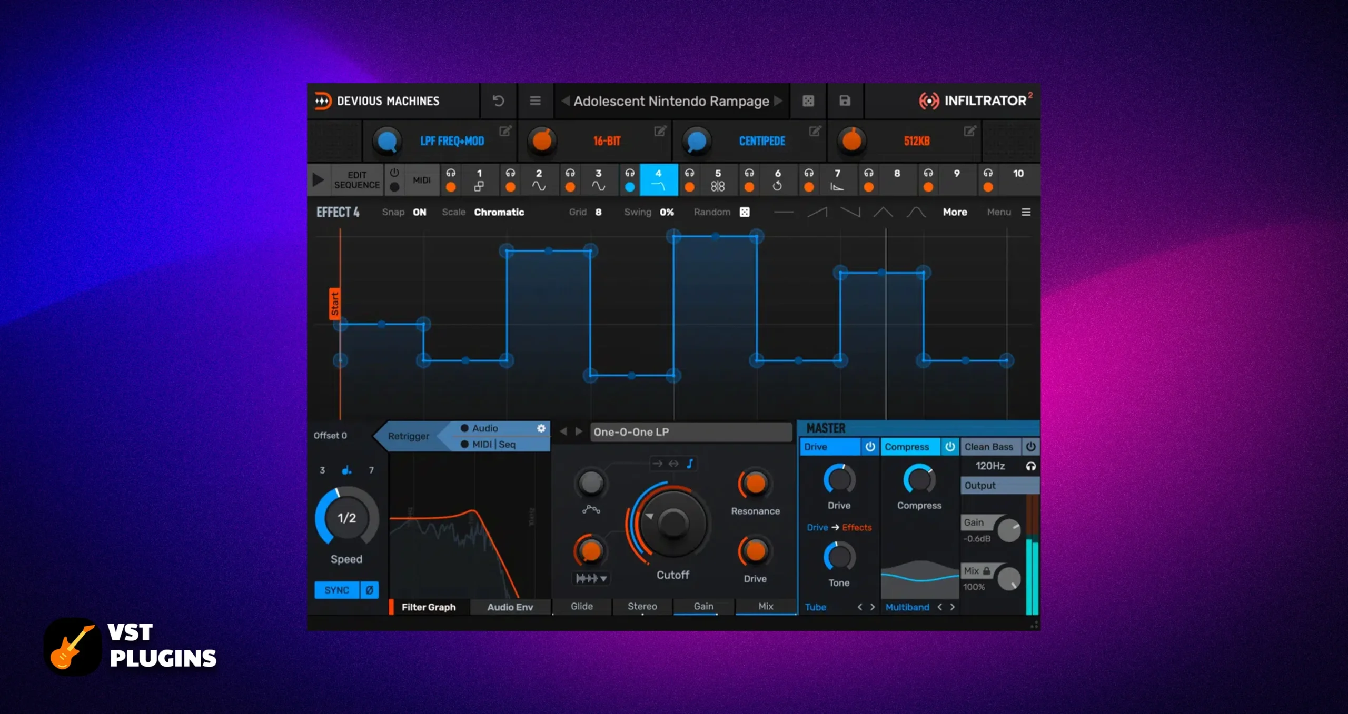Click the undo arrow icon in header
This screenshot has width=1348, height=714.
[x=498, y=100]
